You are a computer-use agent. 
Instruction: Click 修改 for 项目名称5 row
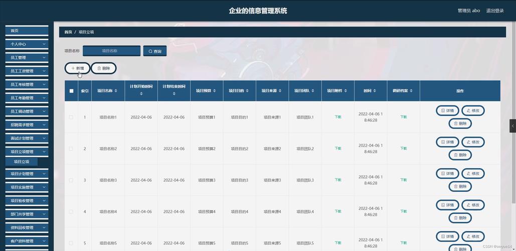(x=473, y=236)
